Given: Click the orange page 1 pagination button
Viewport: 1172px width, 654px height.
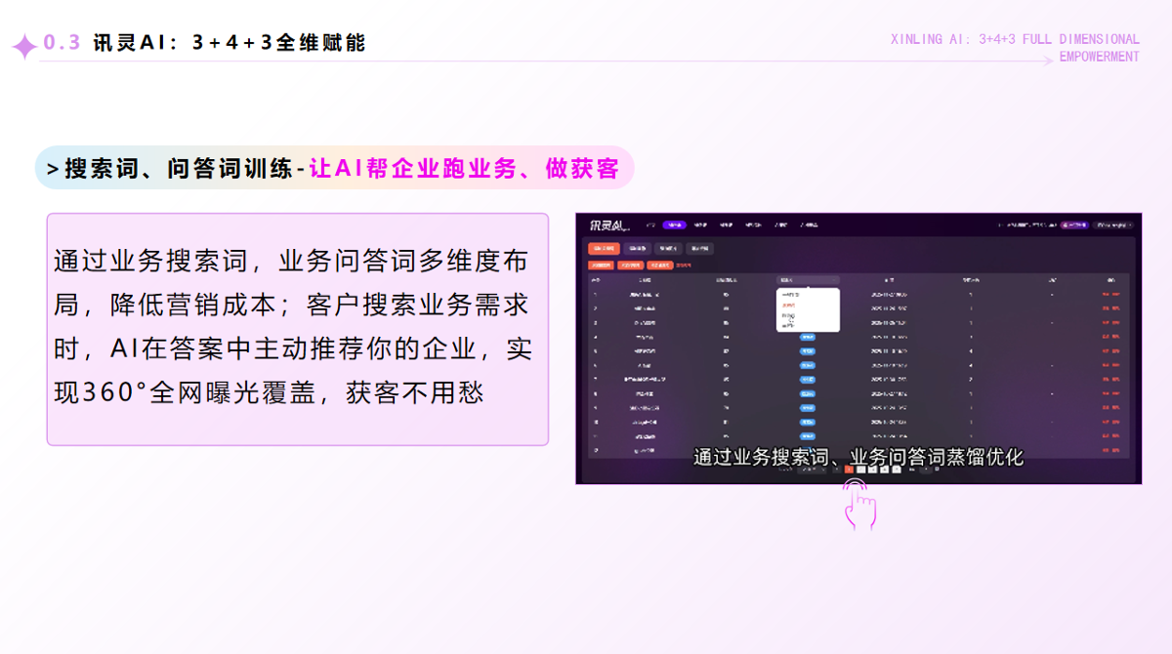Looking at the screenshot, I should point(849,470).
